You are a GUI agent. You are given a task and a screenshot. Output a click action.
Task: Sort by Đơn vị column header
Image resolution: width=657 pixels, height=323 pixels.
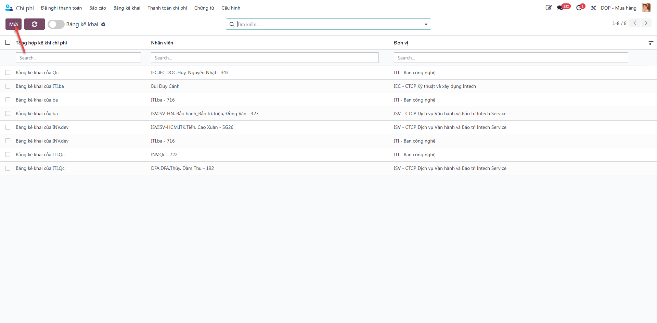(x=401, y=43)
